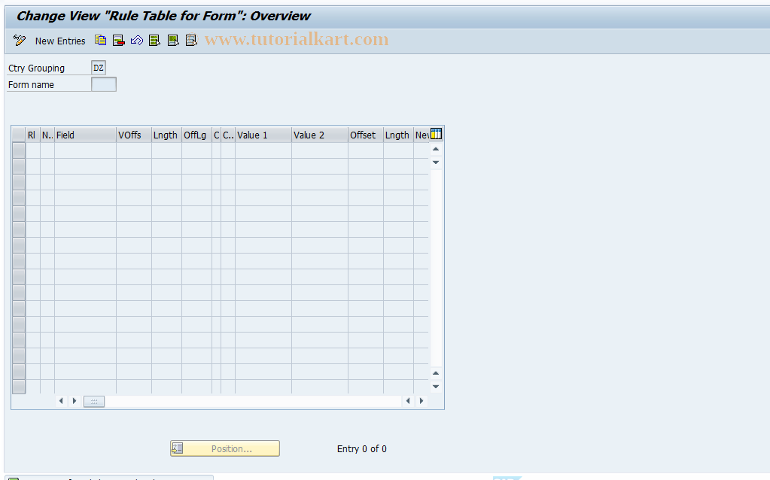
Task: Click the Select Block icon
Action: (173, 40)
